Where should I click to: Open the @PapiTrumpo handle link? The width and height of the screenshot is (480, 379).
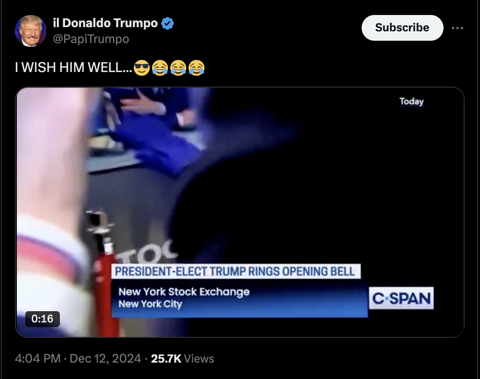91,39
